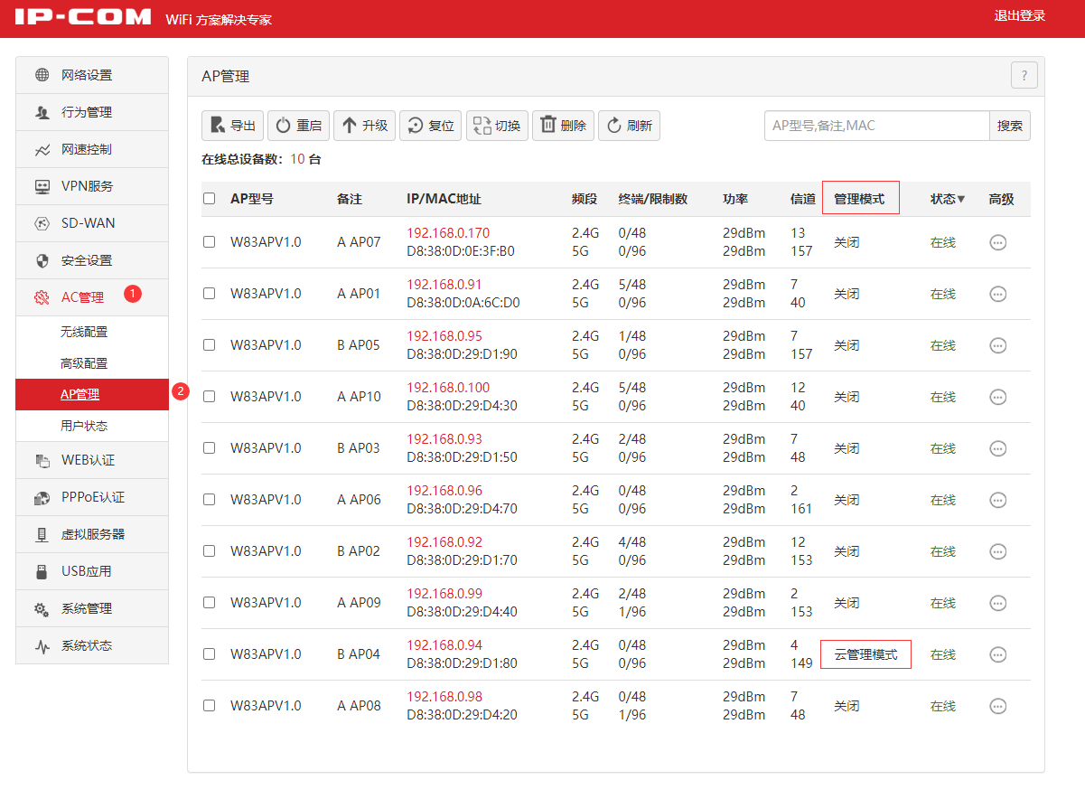Sort by 状态 column header

[x=948, y=199]
